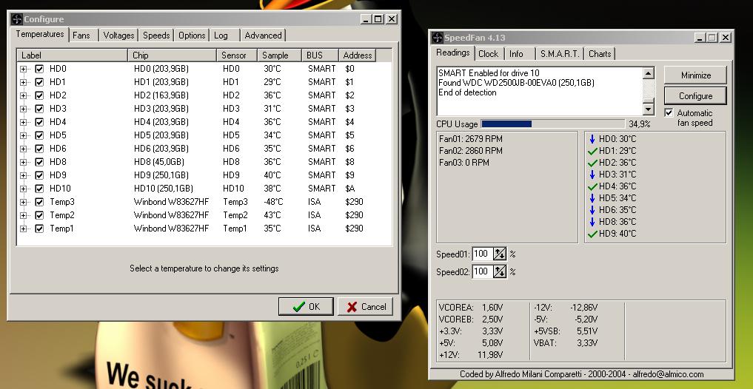
Task: Click the Minimize button in SpeedFan
Action: click(695, 75)
